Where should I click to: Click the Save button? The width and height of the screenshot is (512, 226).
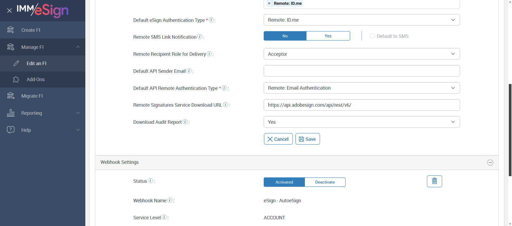pyautogui.click(x=307, y=139)
